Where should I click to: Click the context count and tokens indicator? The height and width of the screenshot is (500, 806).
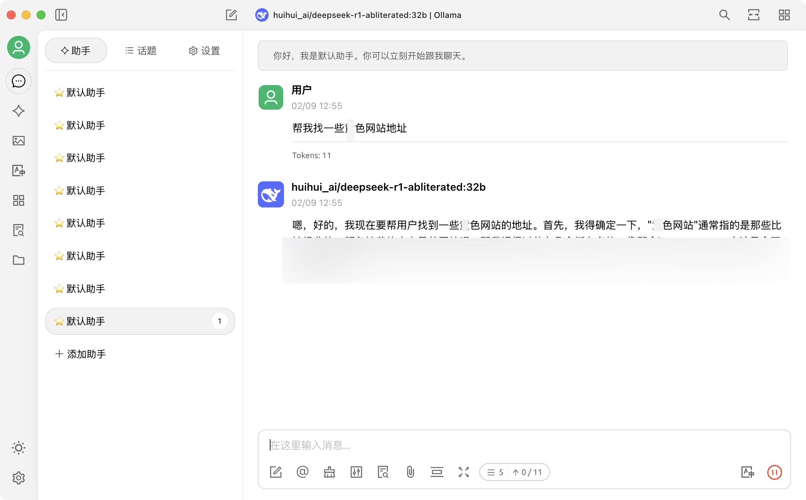pyautogui.click(x=515, y=472)
